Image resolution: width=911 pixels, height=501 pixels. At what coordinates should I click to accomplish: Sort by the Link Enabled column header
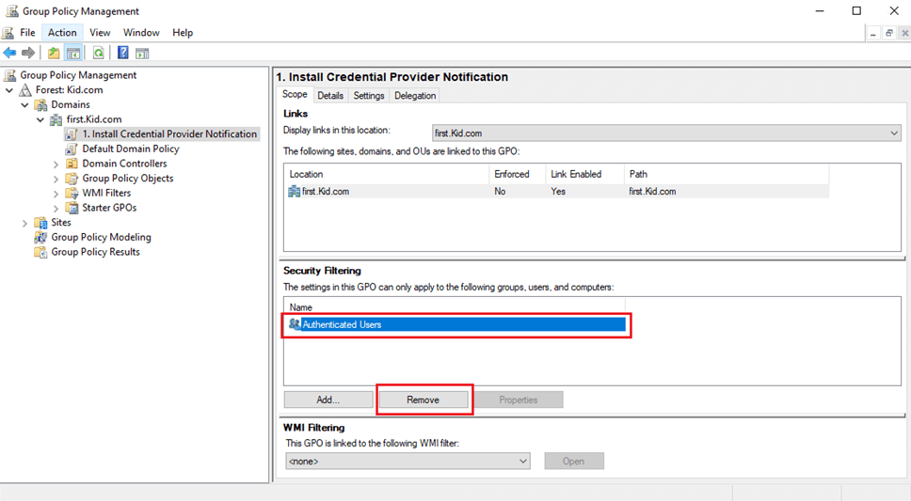coord(584,174)
